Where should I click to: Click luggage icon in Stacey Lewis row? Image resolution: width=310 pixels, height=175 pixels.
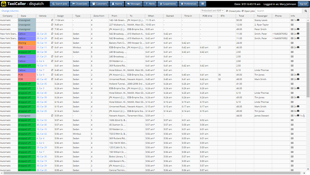point(298,20)
